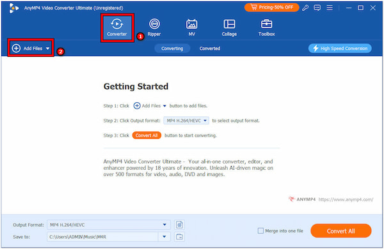The image size is (384, 249).
Task: Click the Save to path field
Action: click(x=102, y=237)
